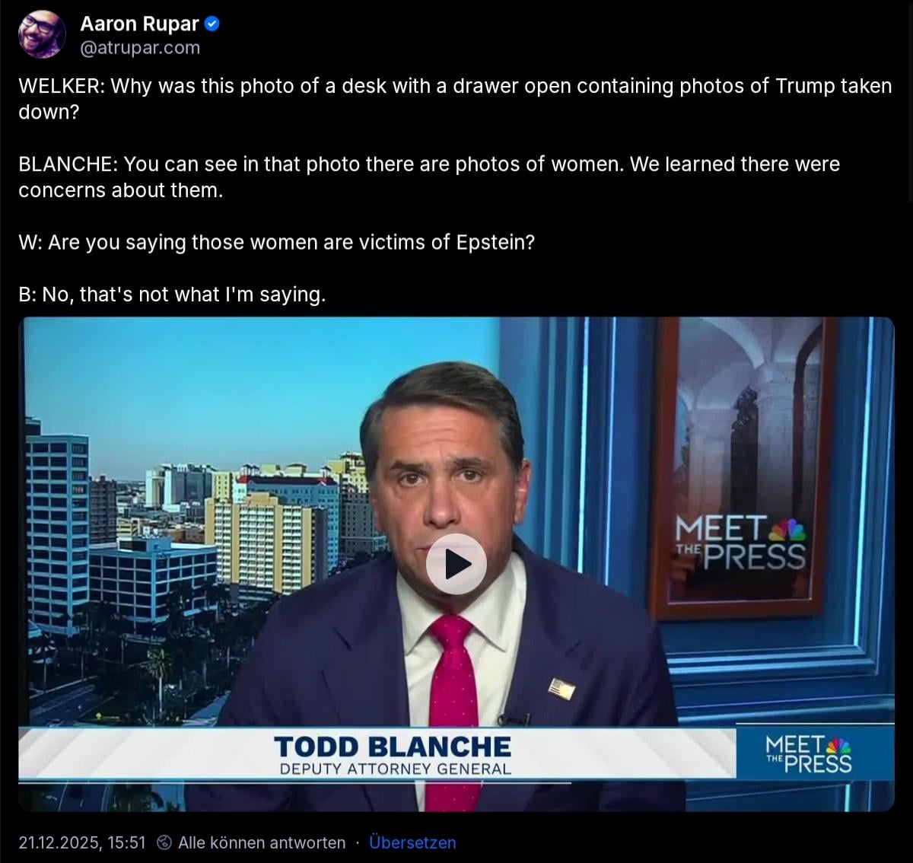Image resolution: width=913 pixels, height=863 pixels.
Task: Click the line 'Are you saying those women are victims'
Action: click(277, 243)
